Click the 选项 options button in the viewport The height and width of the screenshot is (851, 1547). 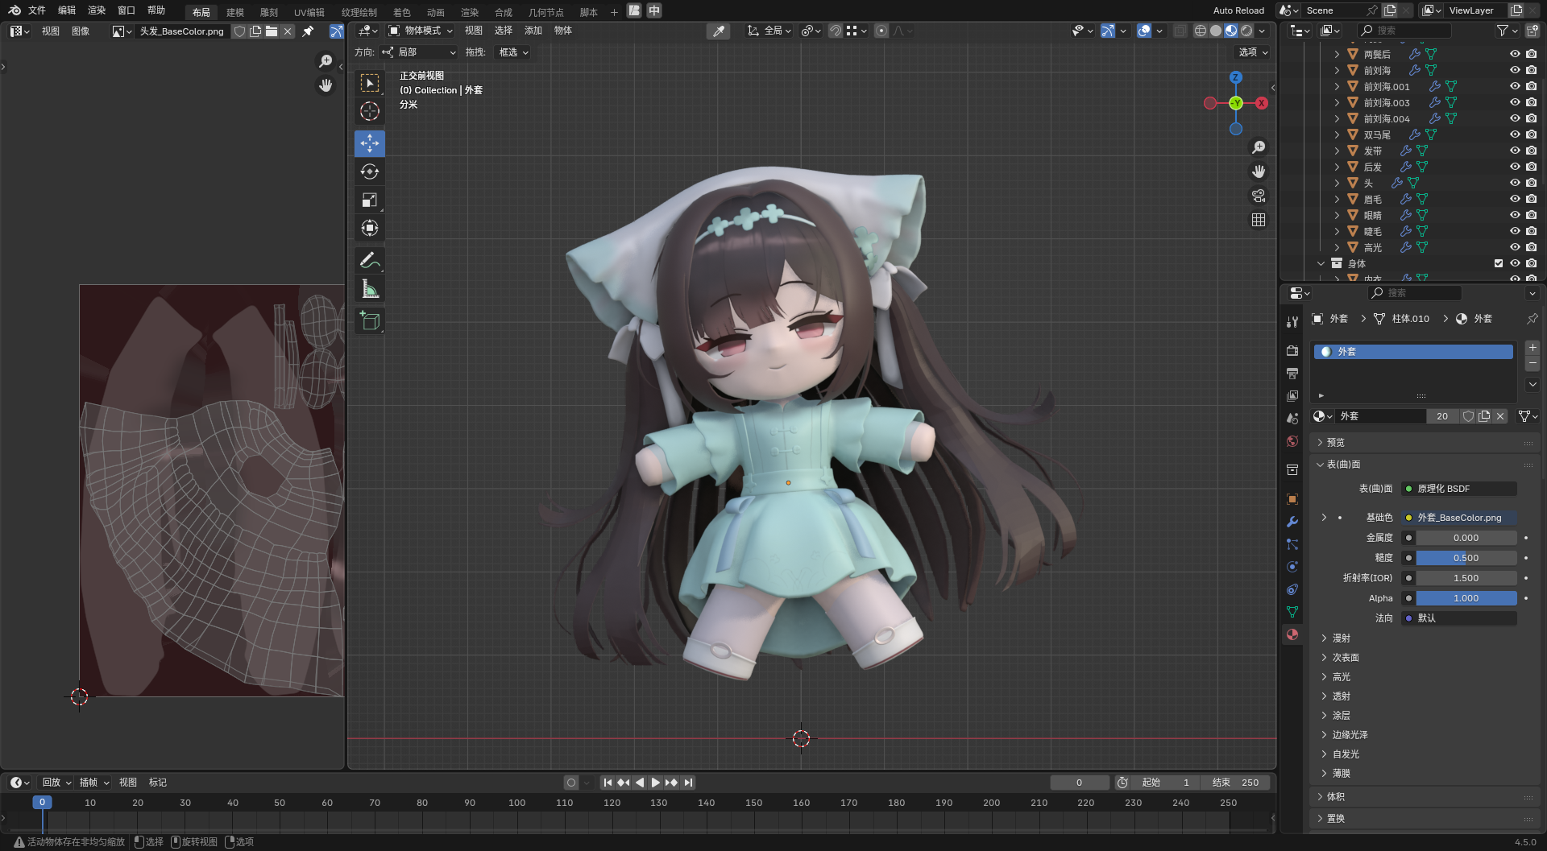(1253, 52)
